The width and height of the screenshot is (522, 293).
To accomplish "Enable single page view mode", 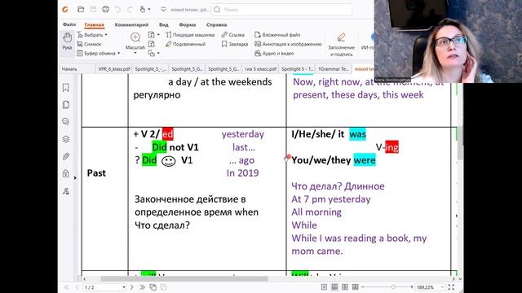I will click(324, 287).
